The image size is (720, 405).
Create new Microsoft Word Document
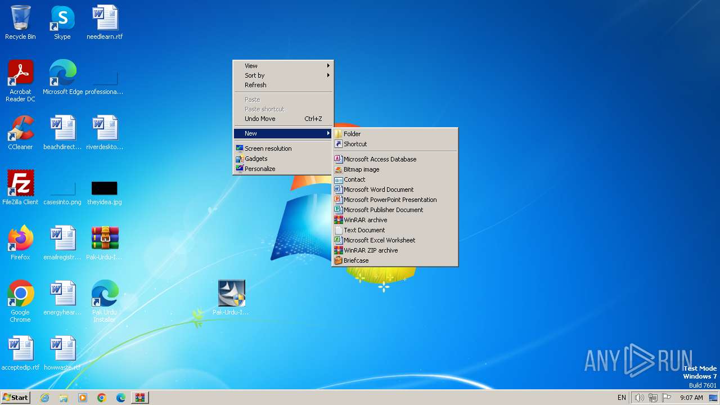pyautogui.click(x=395, y=190)
